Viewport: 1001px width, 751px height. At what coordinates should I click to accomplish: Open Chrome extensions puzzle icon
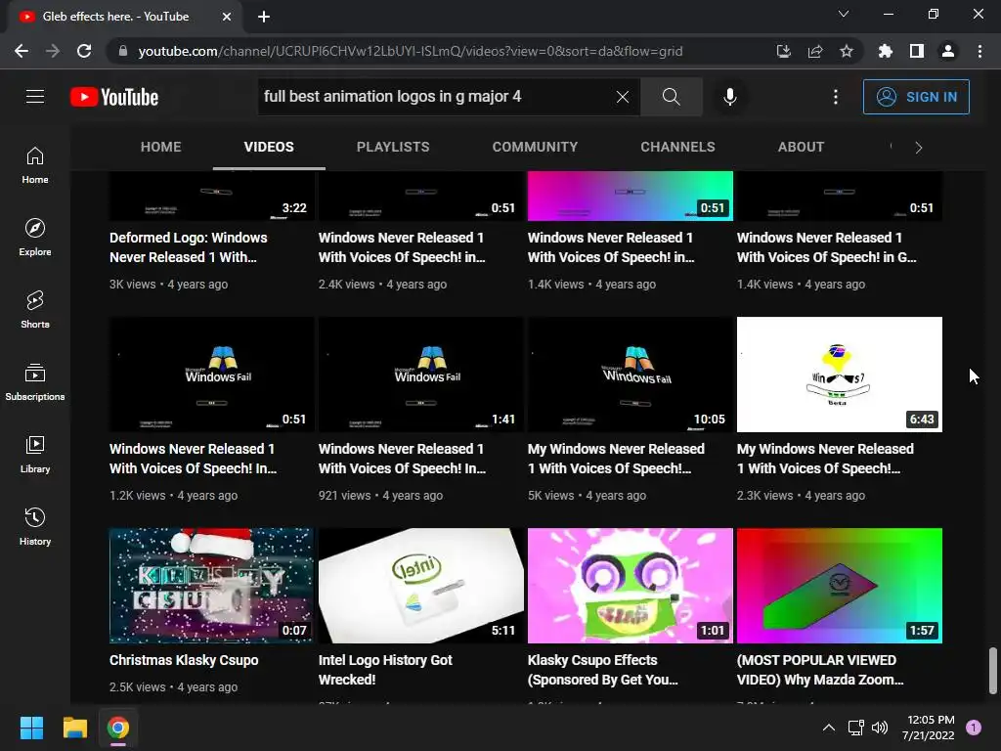[885, 51]
